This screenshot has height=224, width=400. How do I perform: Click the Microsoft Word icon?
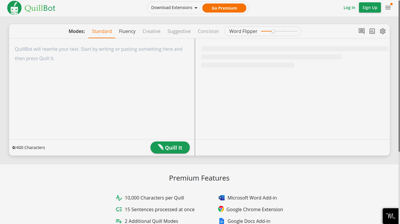click(222, 198)
